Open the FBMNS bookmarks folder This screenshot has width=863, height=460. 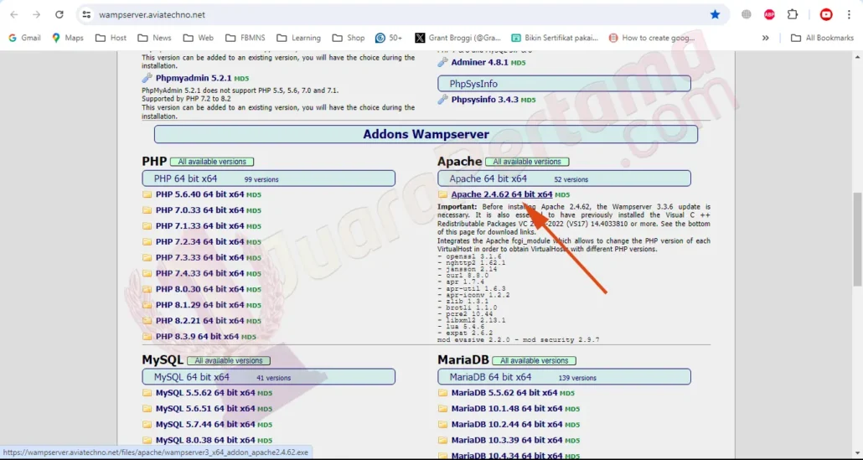pos(245,38)
